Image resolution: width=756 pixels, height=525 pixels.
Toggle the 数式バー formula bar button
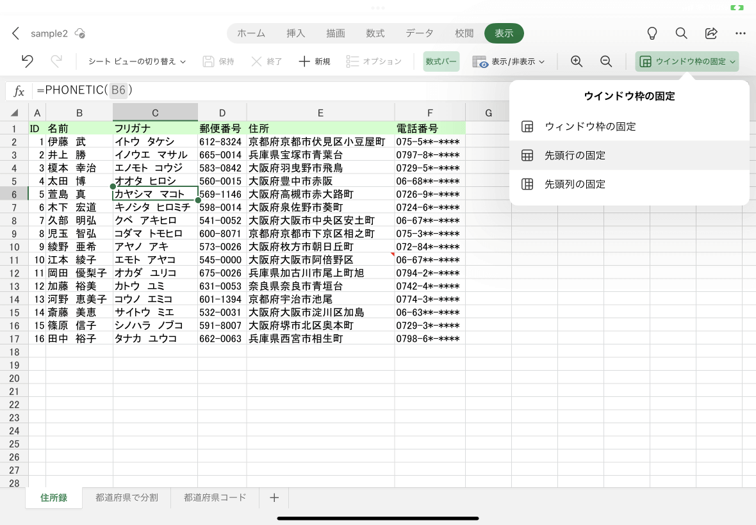[441, 61]
